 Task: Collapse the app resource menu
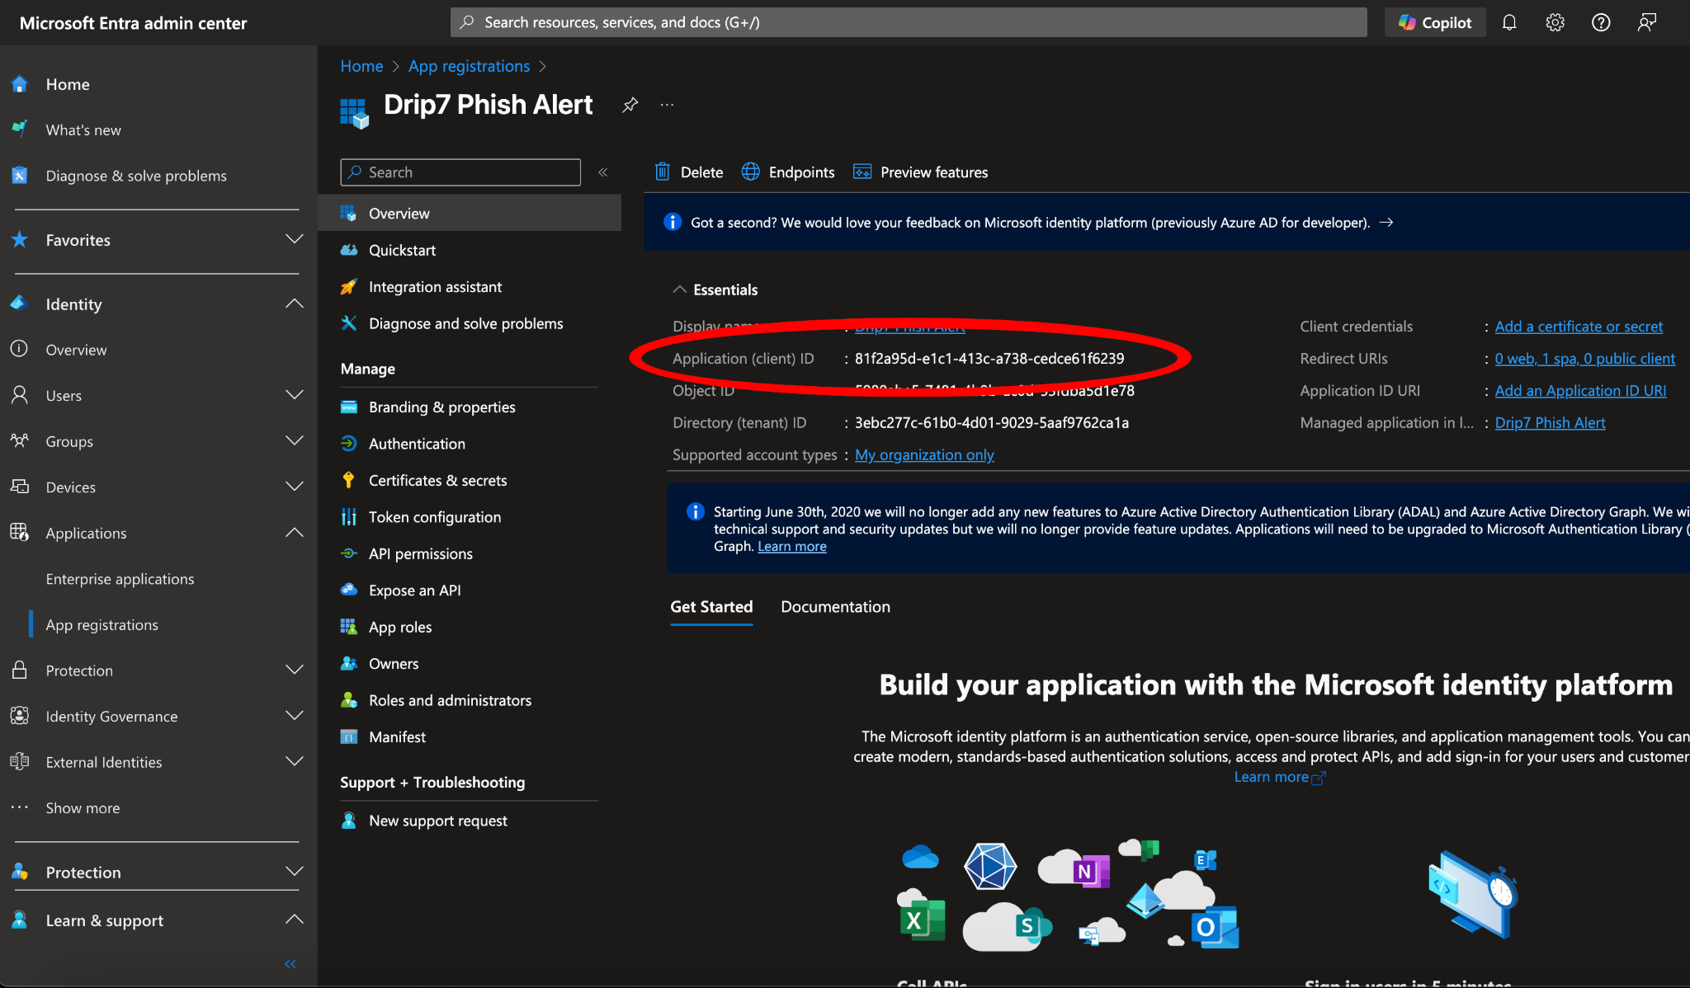pyautogui.click(x=603, y=172)
